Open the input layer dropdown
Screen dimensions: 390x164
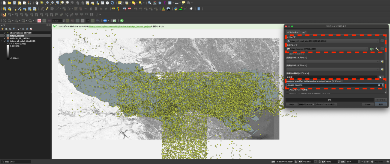pyautogui.click(x=332, y=41)
